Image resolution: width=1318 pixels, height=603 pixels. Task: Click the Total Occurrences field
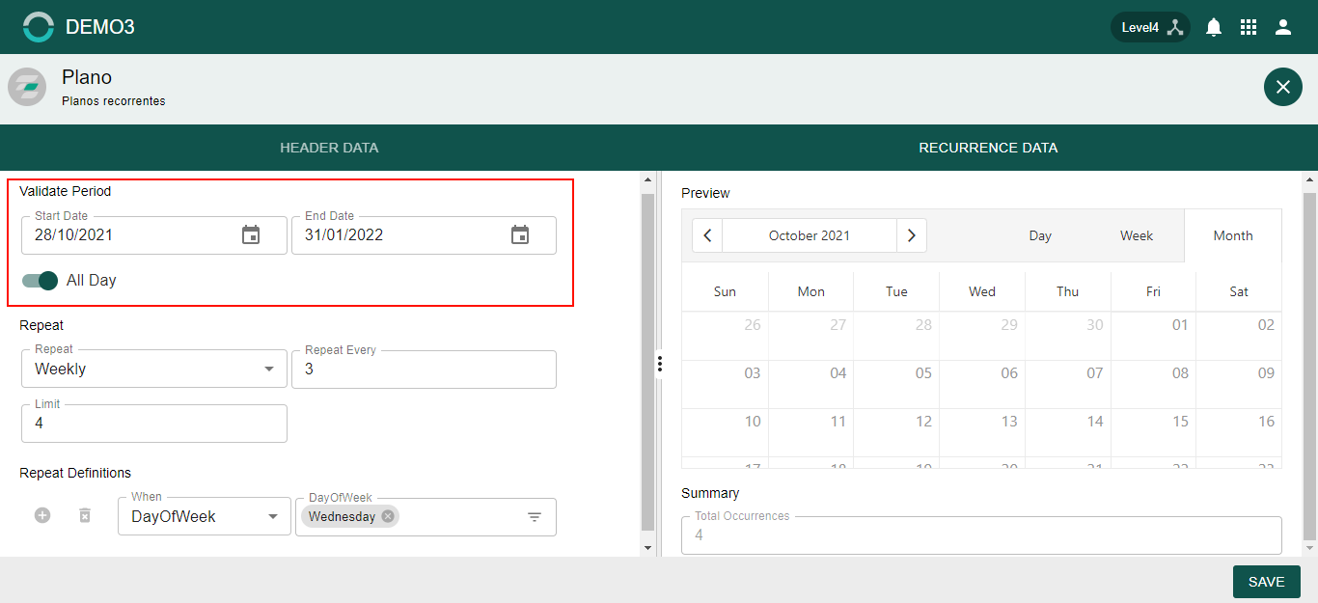coord(981,534)
